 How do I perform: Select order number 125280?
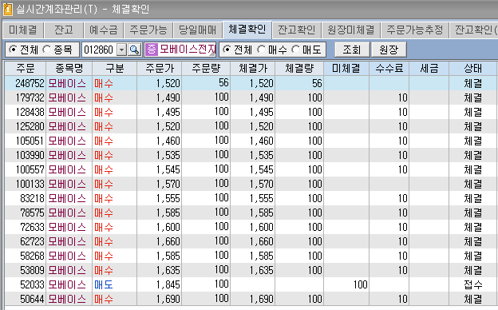click(30, 126)
